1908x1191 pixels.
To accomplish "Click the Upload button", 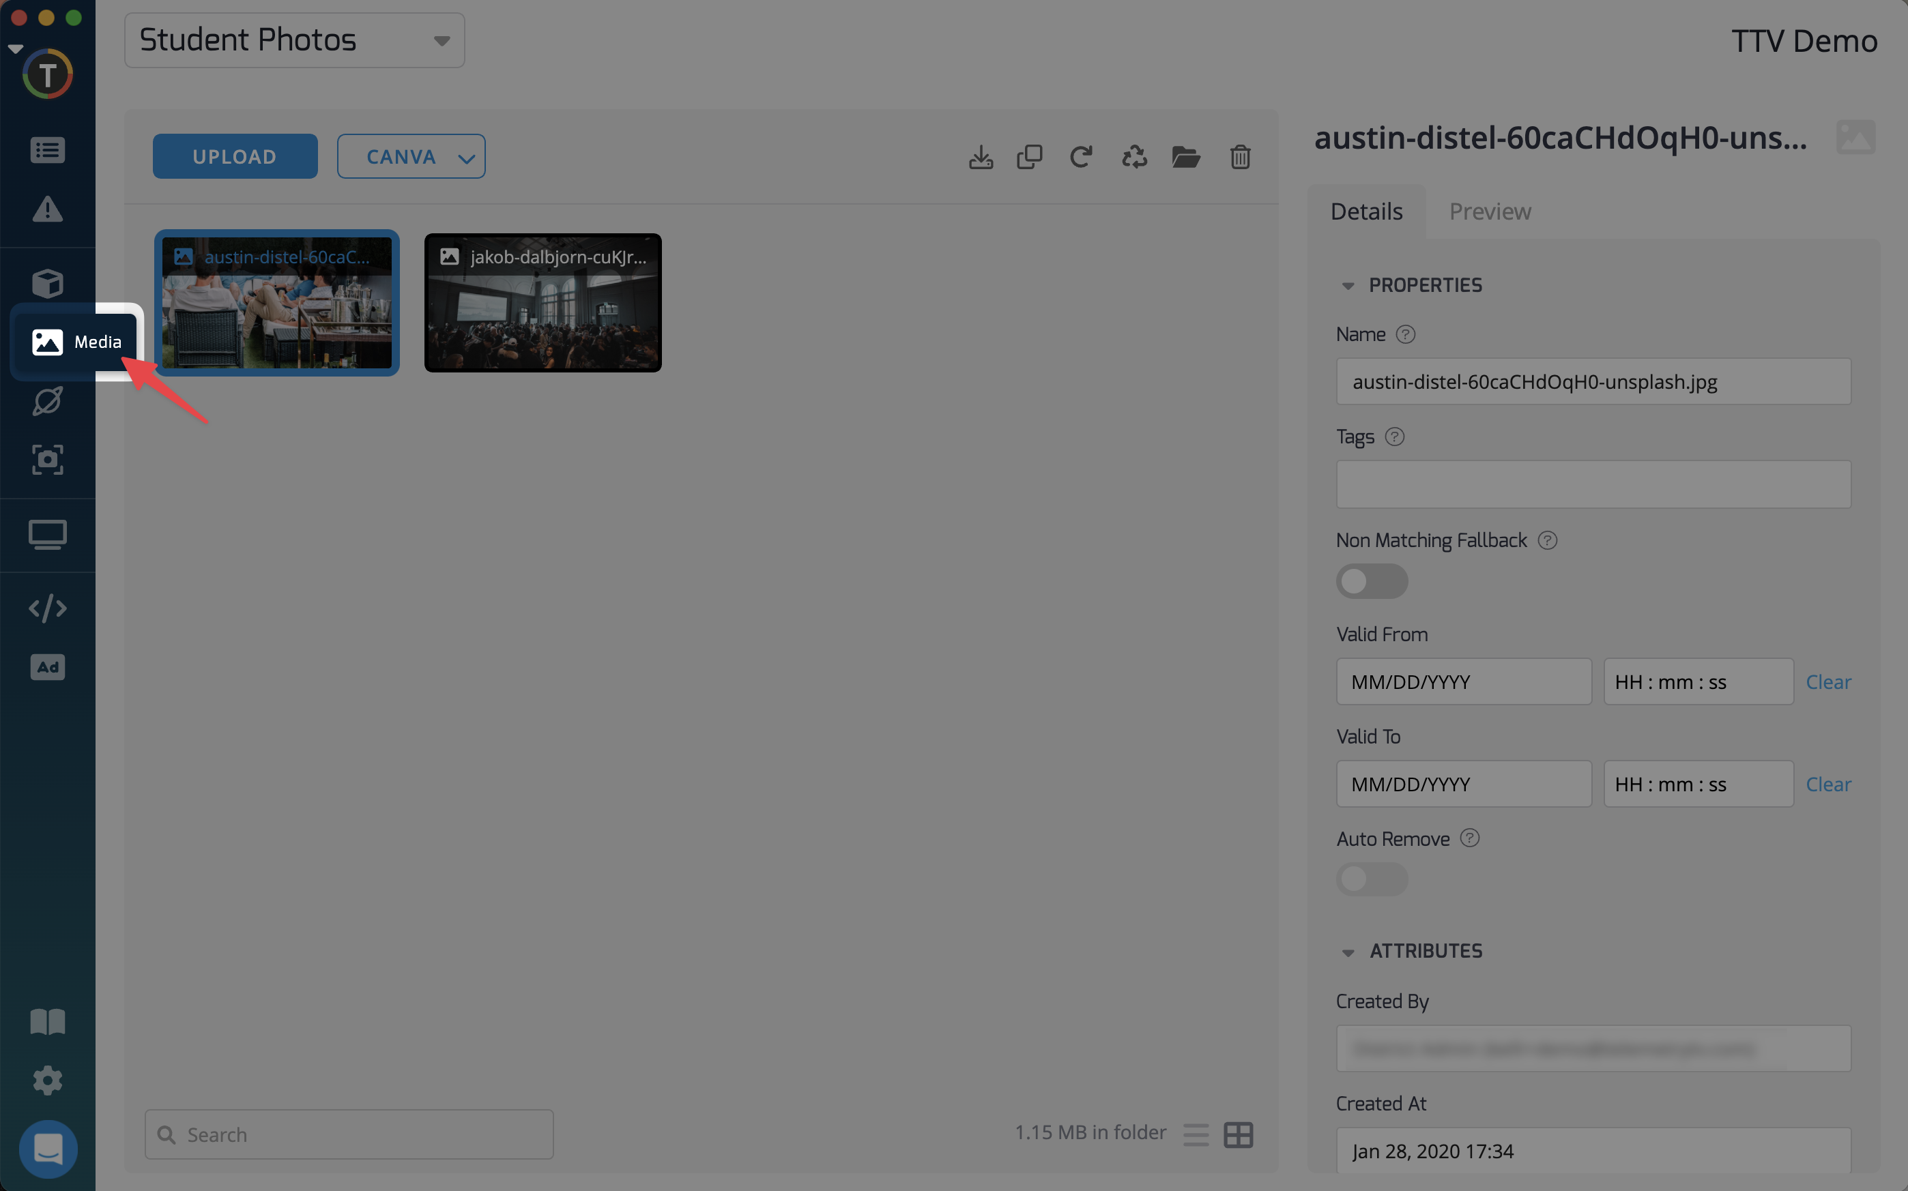I will point(235,157).
